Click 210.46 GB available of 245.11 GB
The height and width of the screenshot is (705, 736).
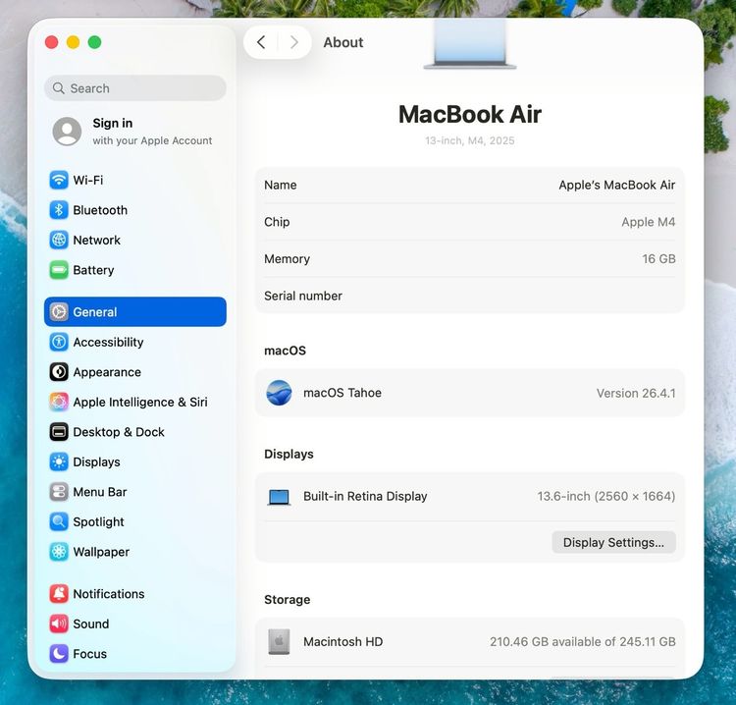coord(583,641)
